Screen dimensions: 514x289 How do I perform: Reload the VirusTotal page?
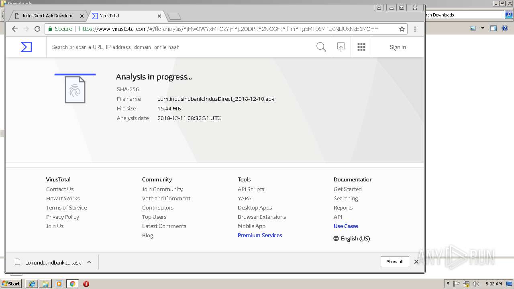(37, 29)
